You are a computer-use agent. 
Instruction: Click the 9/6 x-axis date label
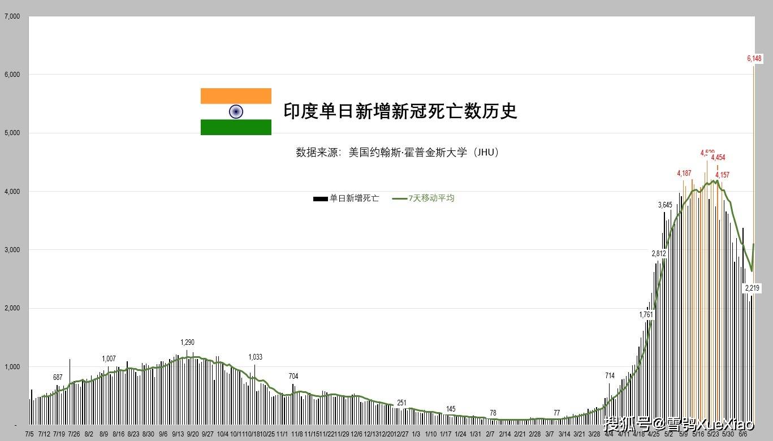163,434
